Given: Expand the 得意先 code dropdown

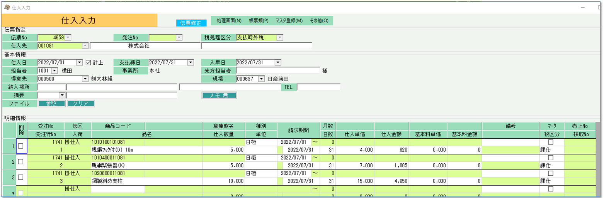Looking at the screenshot, I should [x=86, y=79].
